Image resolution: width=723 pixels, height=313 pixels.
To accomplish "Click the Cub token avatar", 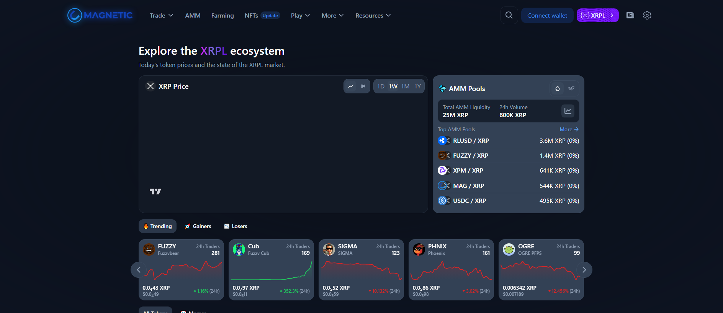I will point(239,249).
